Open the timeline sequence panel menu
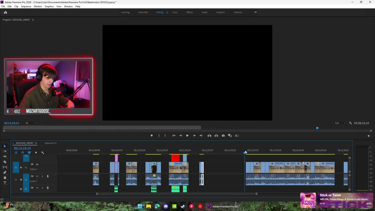Image resolution: width=375 pixels, height=211 pixels. pyautogui.click(x=36, y=143)
